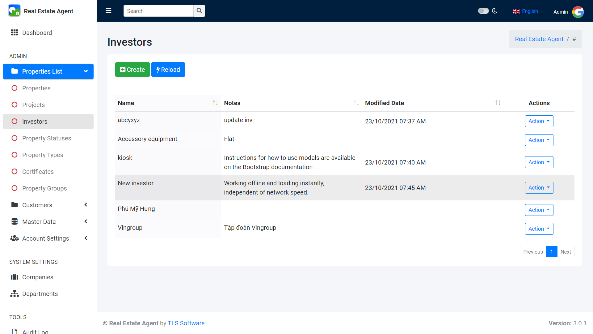Click the search magnifier icon
This screenshot has height=334, width=593.
pos(199,11)
